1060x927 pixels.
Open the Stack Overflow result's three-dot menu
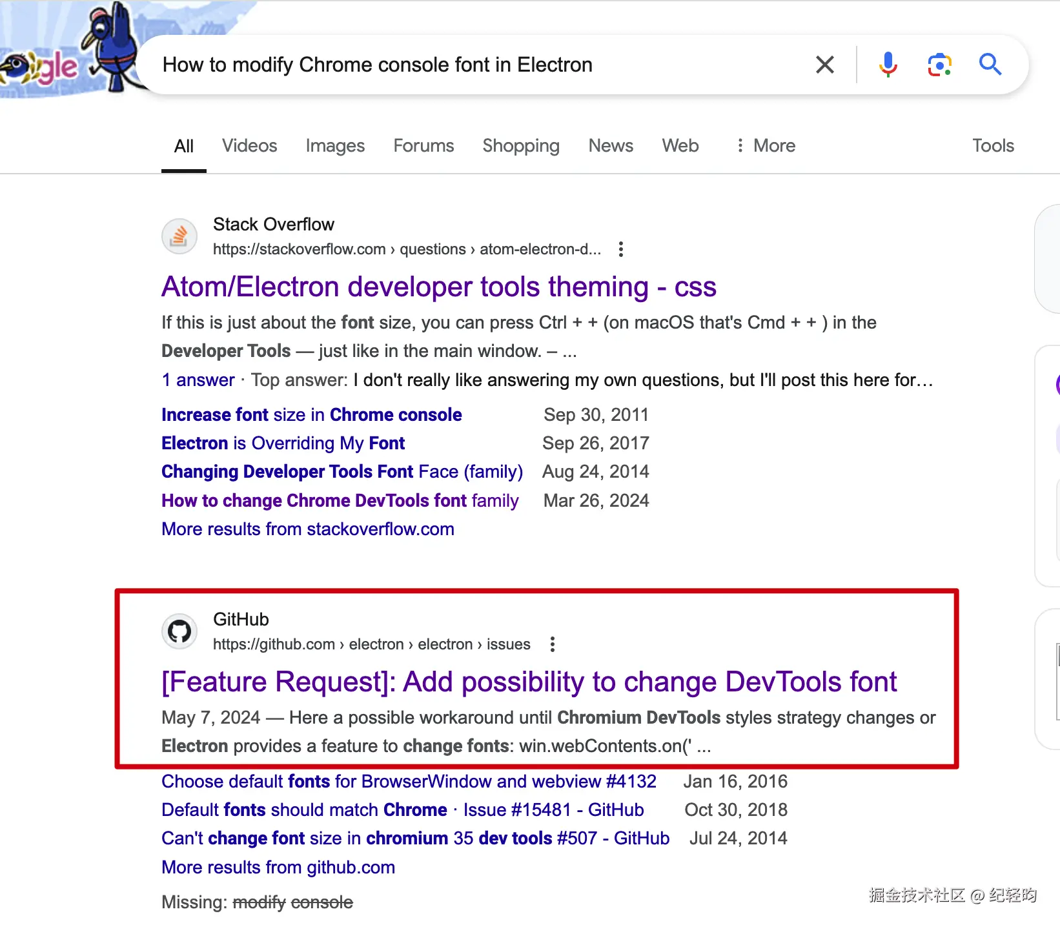click(621, 249)
